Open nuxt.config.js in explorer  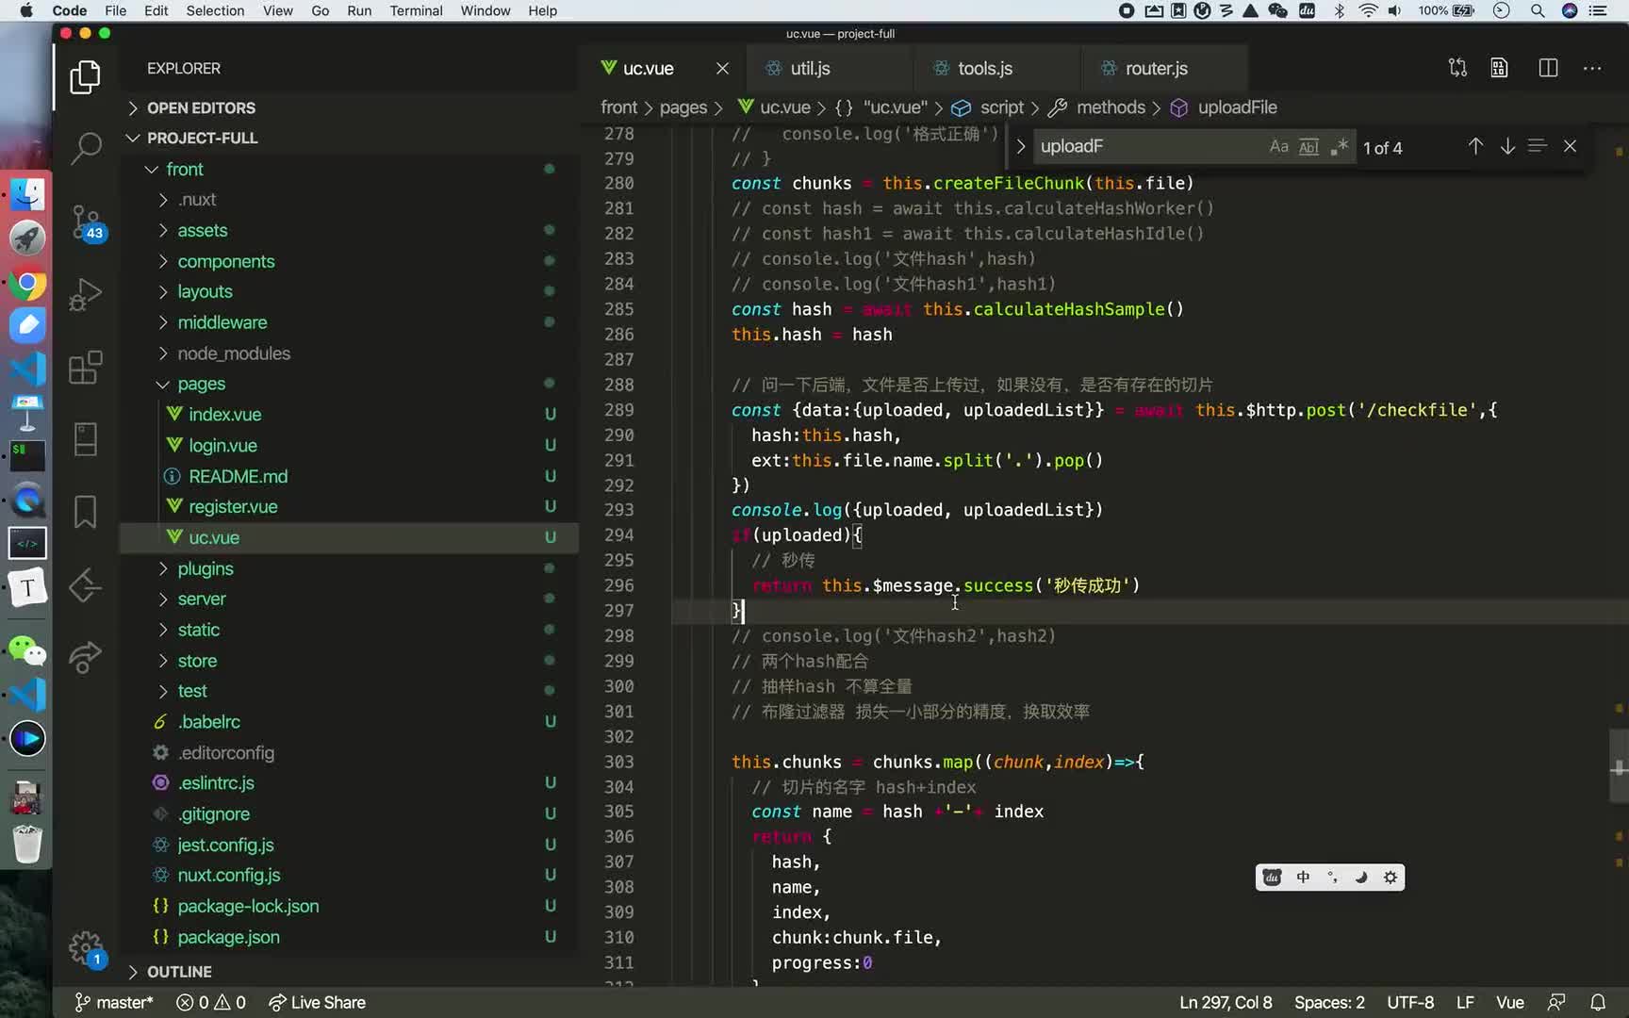[x=349, y=875]
